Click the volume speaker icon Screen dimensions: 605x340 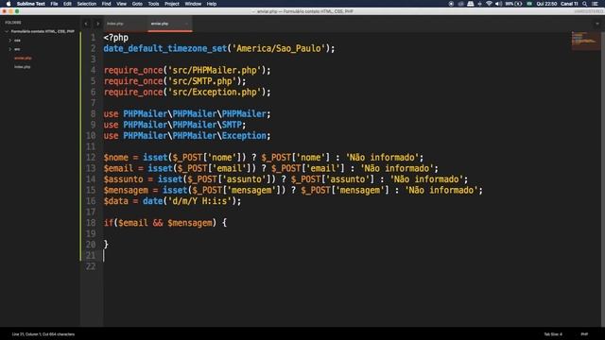(x=498, y=4)
